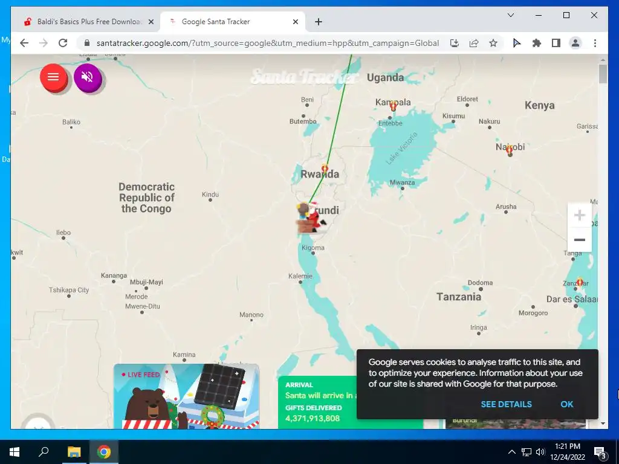
Task: Click the Nairobi gift pin marker
Action: [x=510, y=150]
